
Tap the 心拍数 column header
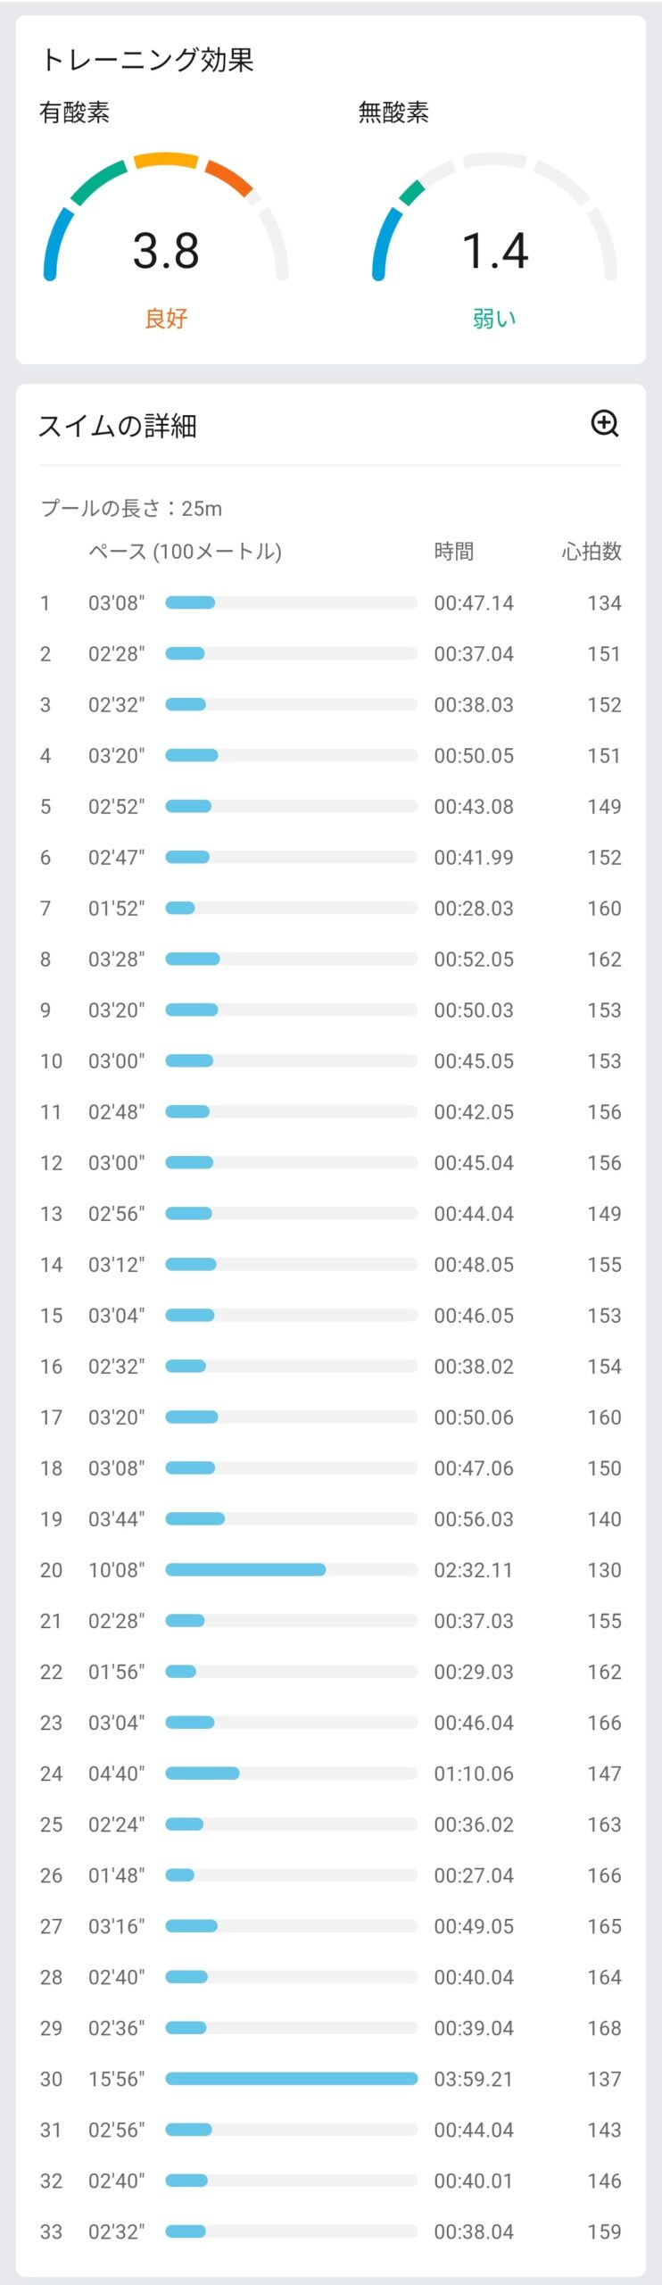click(592, 552)
